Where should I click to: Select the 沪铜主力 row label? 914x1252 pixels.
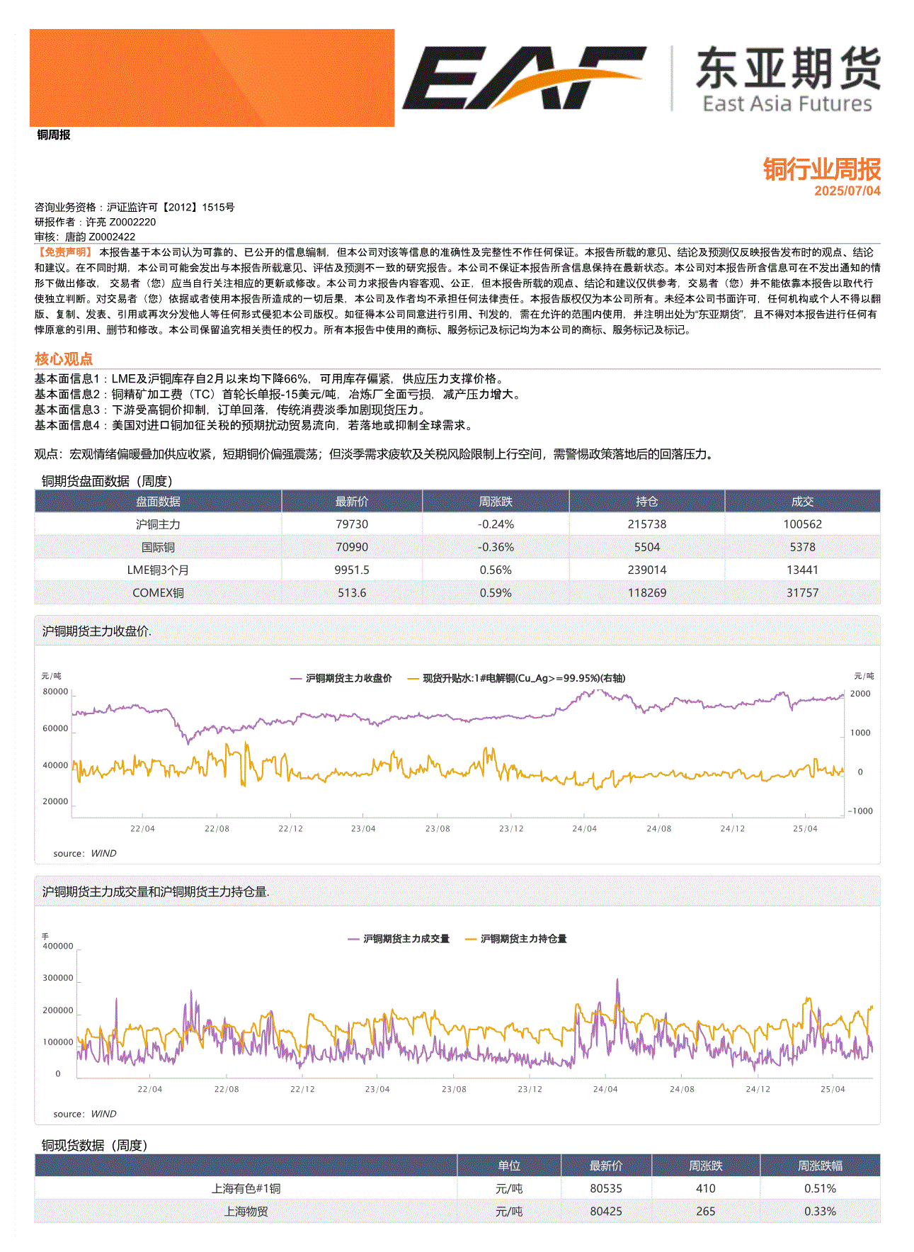(158, 524)
